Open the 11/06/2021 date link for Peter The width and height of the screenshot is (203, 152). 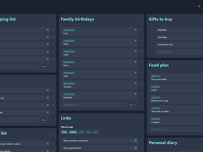click(69, 41)
